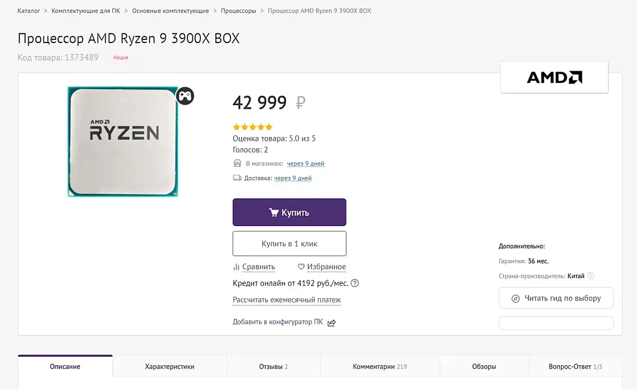Click the Ryzen processor product image
This screenshot has height=389, width=637.
click(x=123, y=141)
